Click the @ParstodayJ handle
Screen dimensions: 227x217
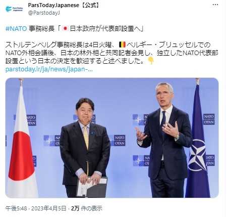point(44,13)
